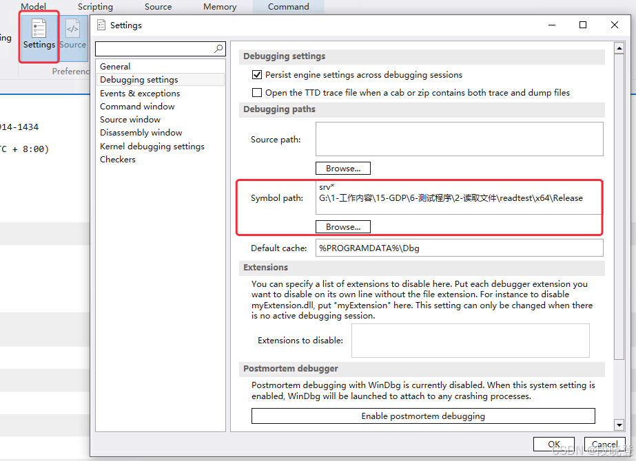Viewport: 636px width, 461px height.
Task: Open the Events & exceptions settings page
Action: (x=139, y=93)
